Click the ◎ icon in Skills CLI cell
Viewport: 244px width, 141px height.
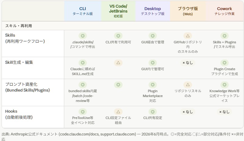coord(83,36)
